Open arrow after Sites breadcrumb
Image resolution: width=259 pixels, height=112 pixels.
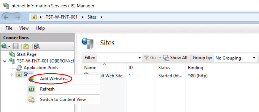(101, 17)
